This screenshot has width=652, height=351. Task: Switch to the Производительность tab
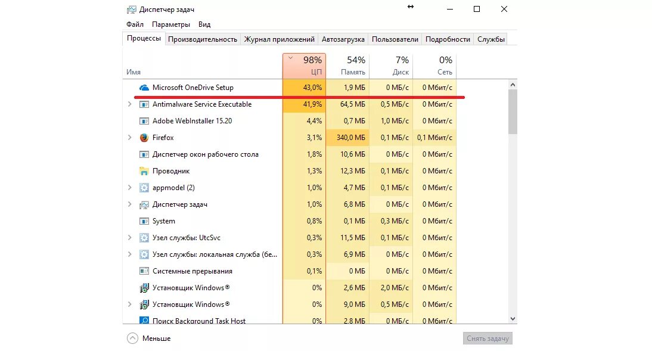[203, 39]
